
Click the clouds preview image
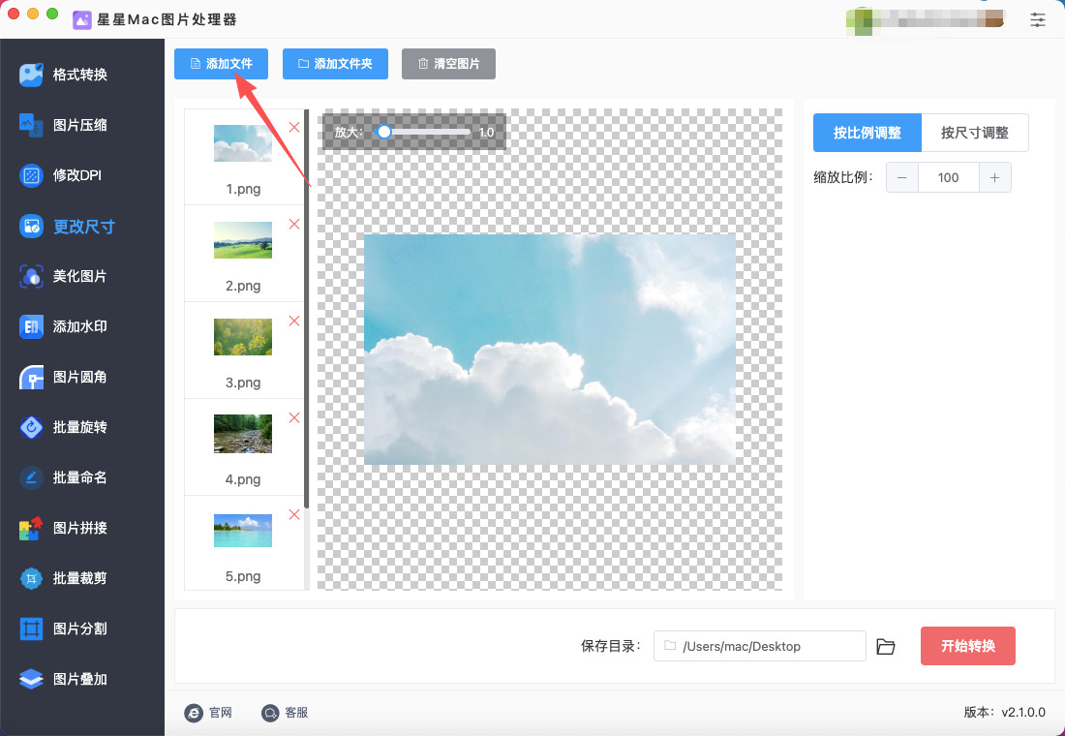tap(550, 350)
